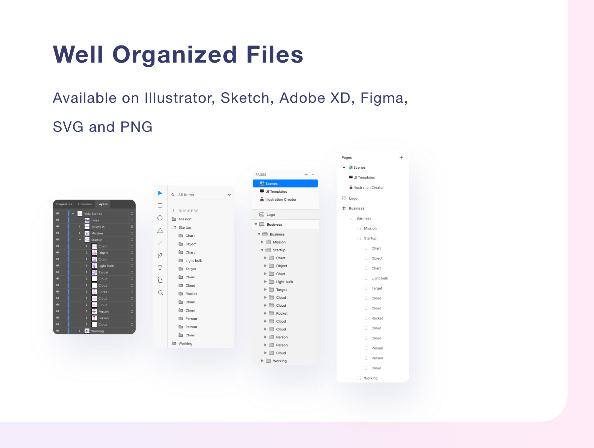The image size is (594, 448).
Task: Toggle visibility of the Rocket layer in dark panel
Action: coord(58,292)
